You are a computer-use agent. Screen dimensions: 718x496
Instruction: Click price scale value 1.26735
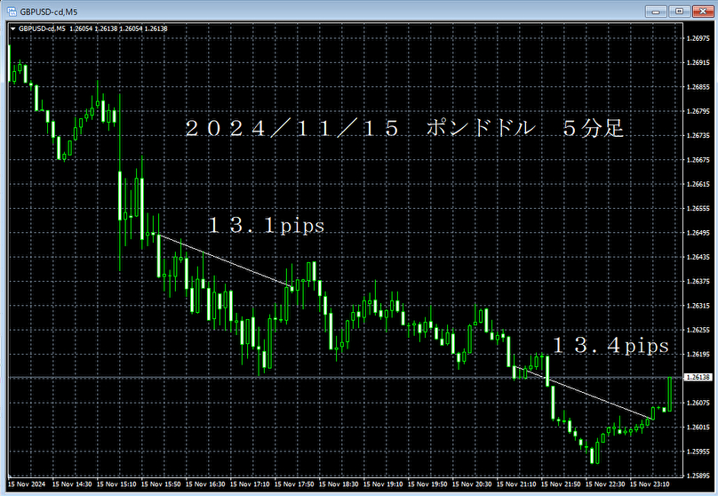click(x=698, y=136)
